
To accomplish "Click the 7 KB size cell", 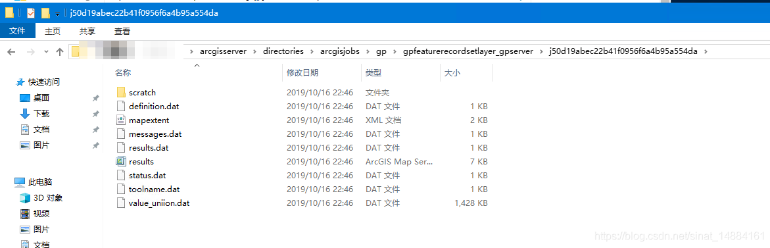I will (479, 162).
